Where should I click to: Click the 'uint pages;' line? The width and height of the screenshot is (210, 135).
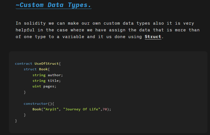[x=44, y=86]
